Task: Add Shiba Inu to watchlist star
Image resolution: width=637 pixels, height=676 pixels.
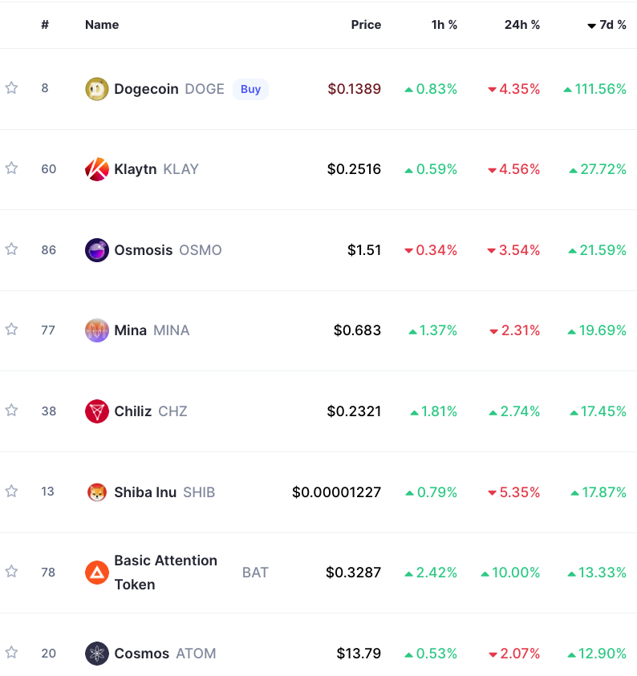Action: [x=12, y=491]
